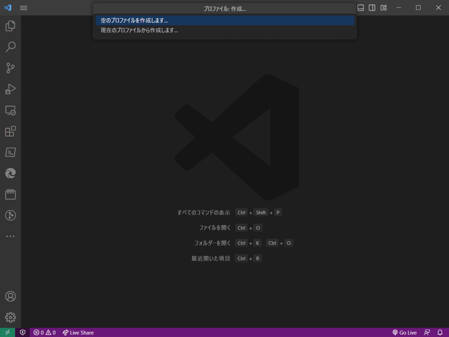
Task: Open Problems via errors and warnings counter
Action: click(x=45, y=333)
